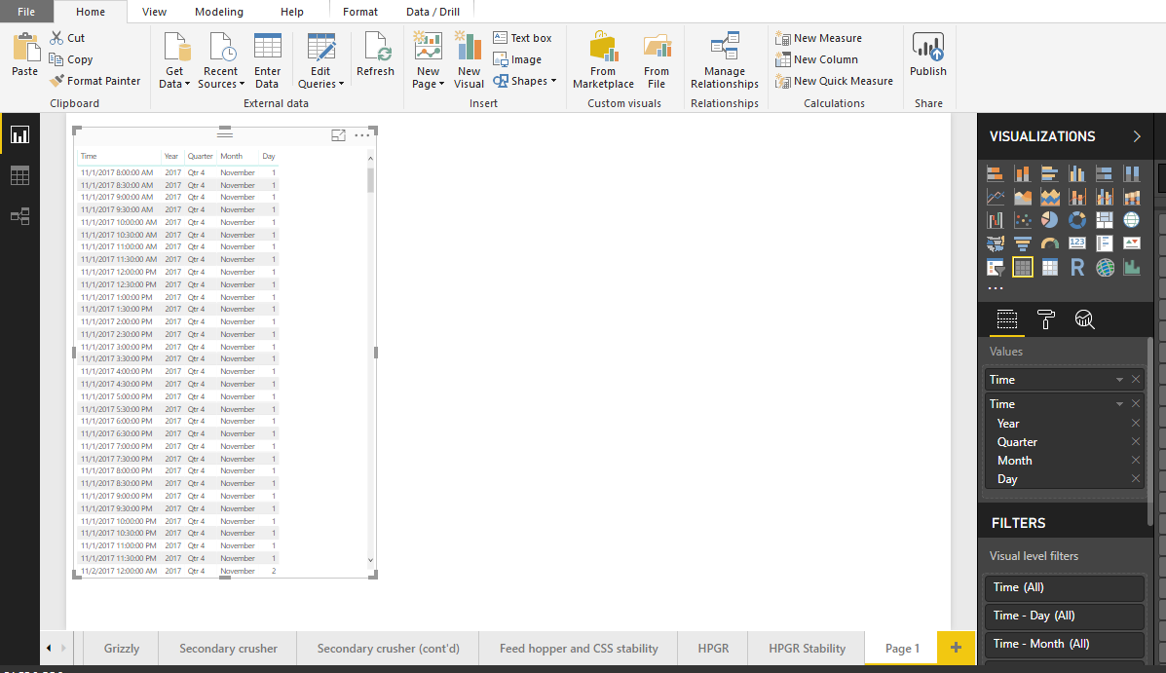Click Focus mode icon on table visual
The image size is (1166, 673).
pyautogui.click(x=338, y=134)
